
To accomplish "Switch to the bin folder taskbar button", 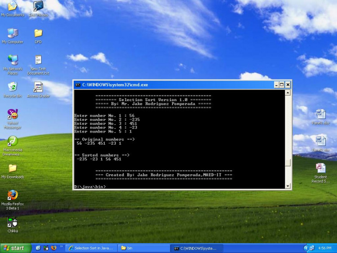I will point(144,248).
